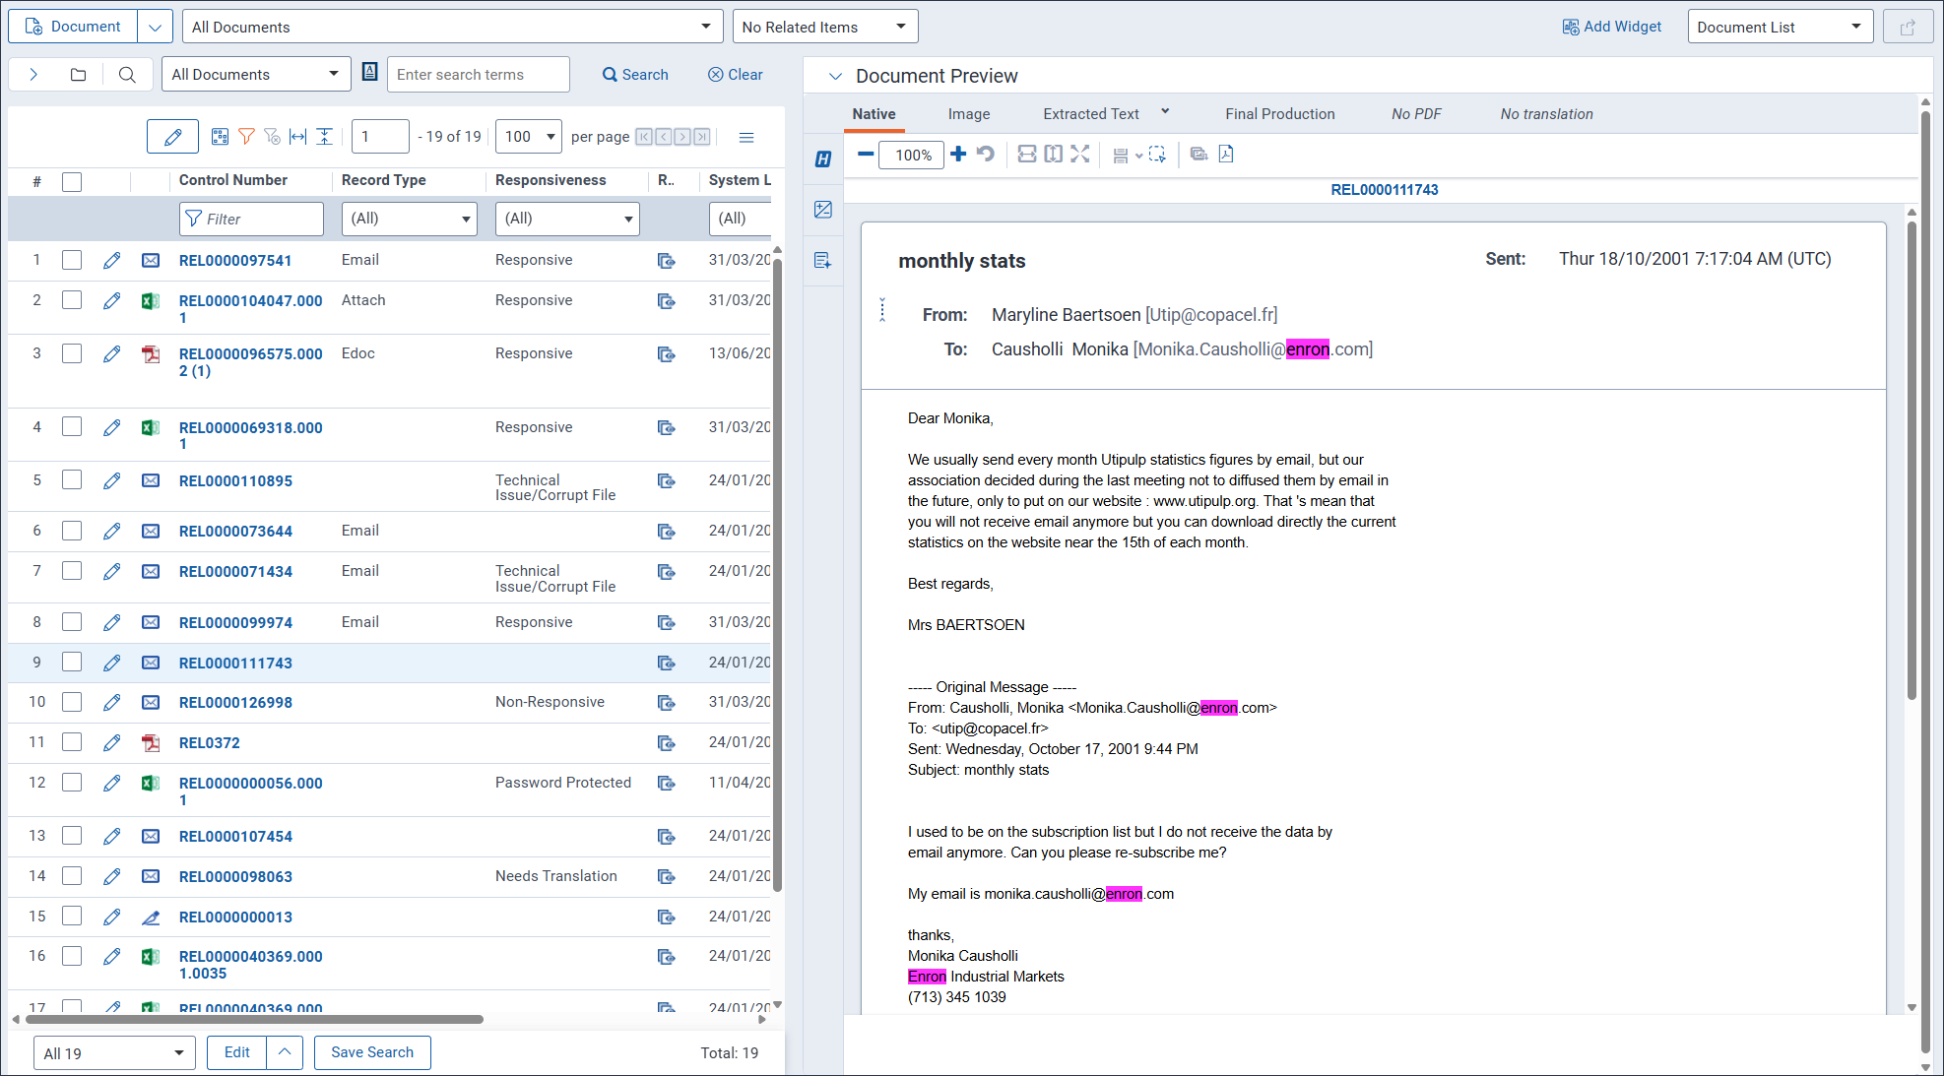Click the orange filter funnel icon

[x=246, y=137]
